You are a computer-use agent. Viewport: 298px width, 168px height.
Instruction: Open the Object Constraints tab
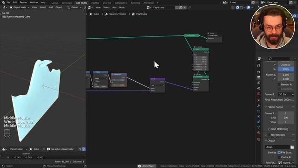(x=259, y=122)
